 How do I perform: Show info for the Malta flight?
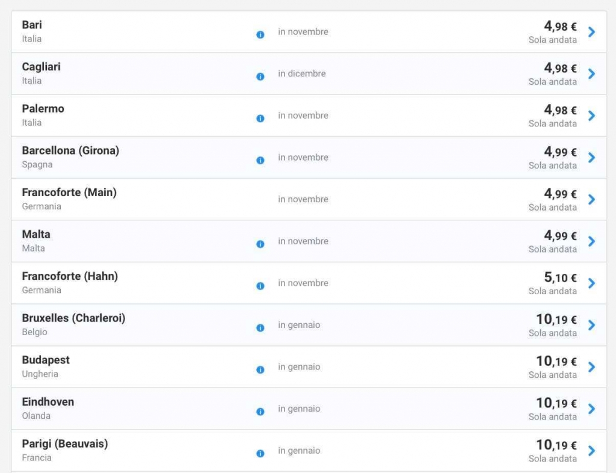tap(260, 244)
